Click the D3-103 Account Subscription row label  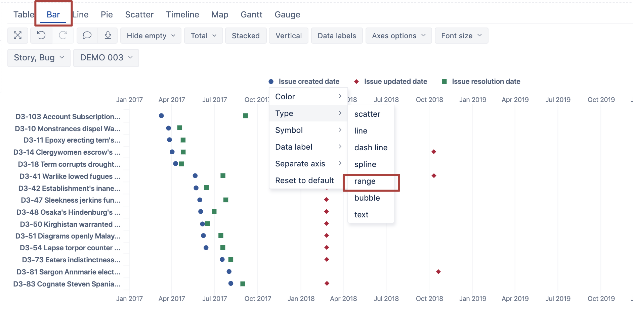[x=67, y=116]
